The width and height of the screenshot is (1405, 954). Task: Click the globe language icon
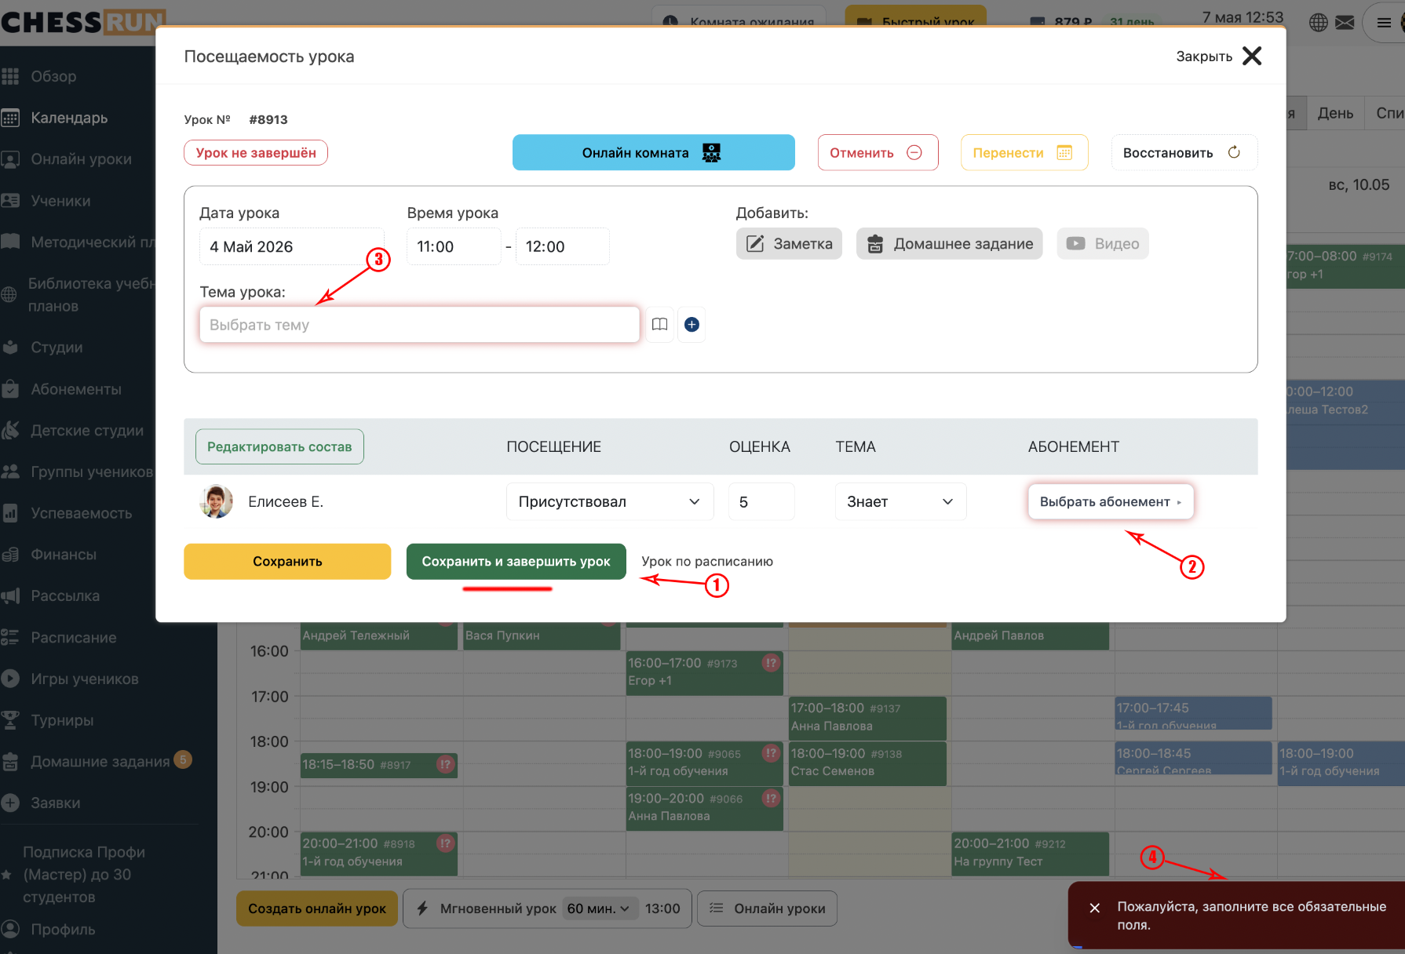(x=1319, y=23)
